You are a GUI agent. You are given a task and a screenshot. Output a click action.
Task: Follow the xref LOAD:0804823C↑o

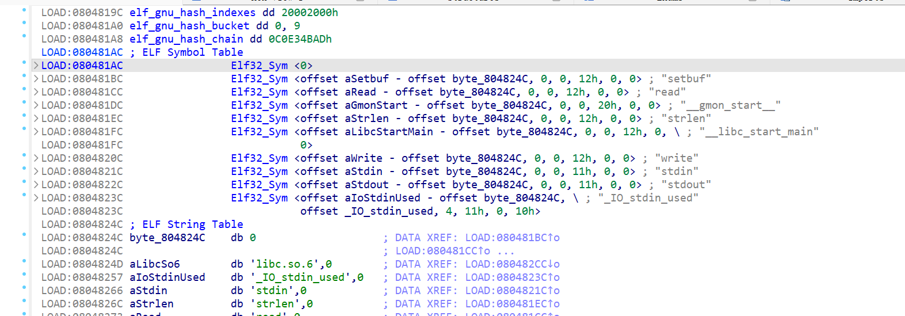pyautogui.click(x=512, y=277)
